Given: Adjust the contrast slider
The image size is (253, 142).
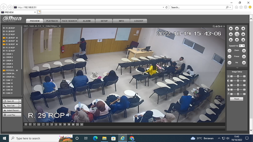Looking at the screenshot, I should click(238, 80).
